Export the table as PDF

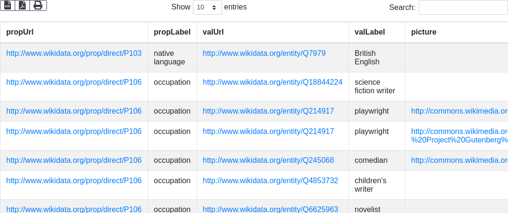point(22,5)
